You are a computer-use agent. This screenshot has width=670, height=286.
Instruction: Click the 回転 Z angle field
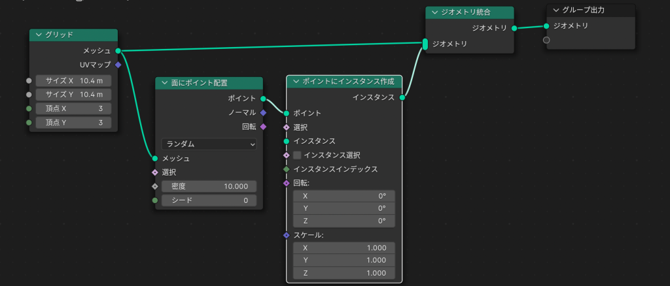344,221
